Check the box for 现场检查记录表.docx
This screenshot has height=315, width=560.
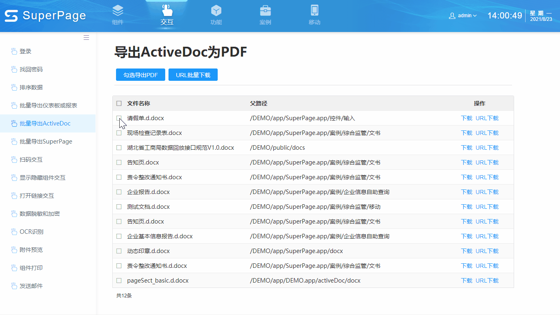point(119,133)
